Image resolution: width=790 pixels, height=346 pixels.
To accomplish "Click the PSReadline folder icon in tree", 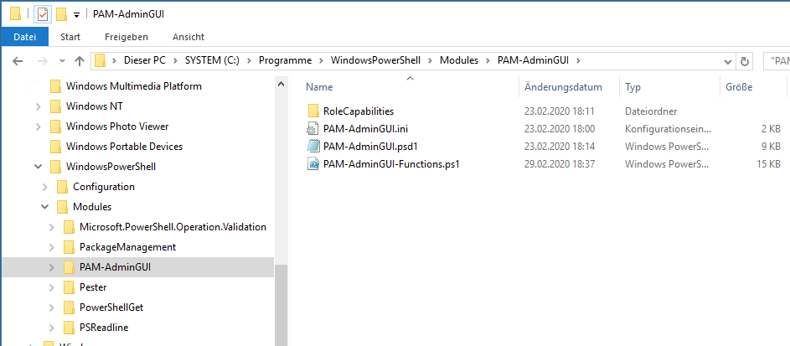I will 69,328.
